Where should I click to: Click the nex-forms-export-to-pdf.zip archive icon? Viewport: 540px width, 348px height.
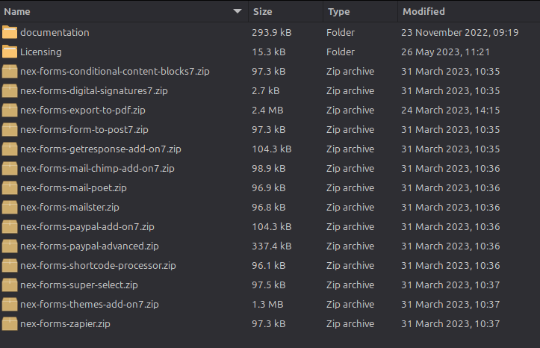(x=10, y=110)
